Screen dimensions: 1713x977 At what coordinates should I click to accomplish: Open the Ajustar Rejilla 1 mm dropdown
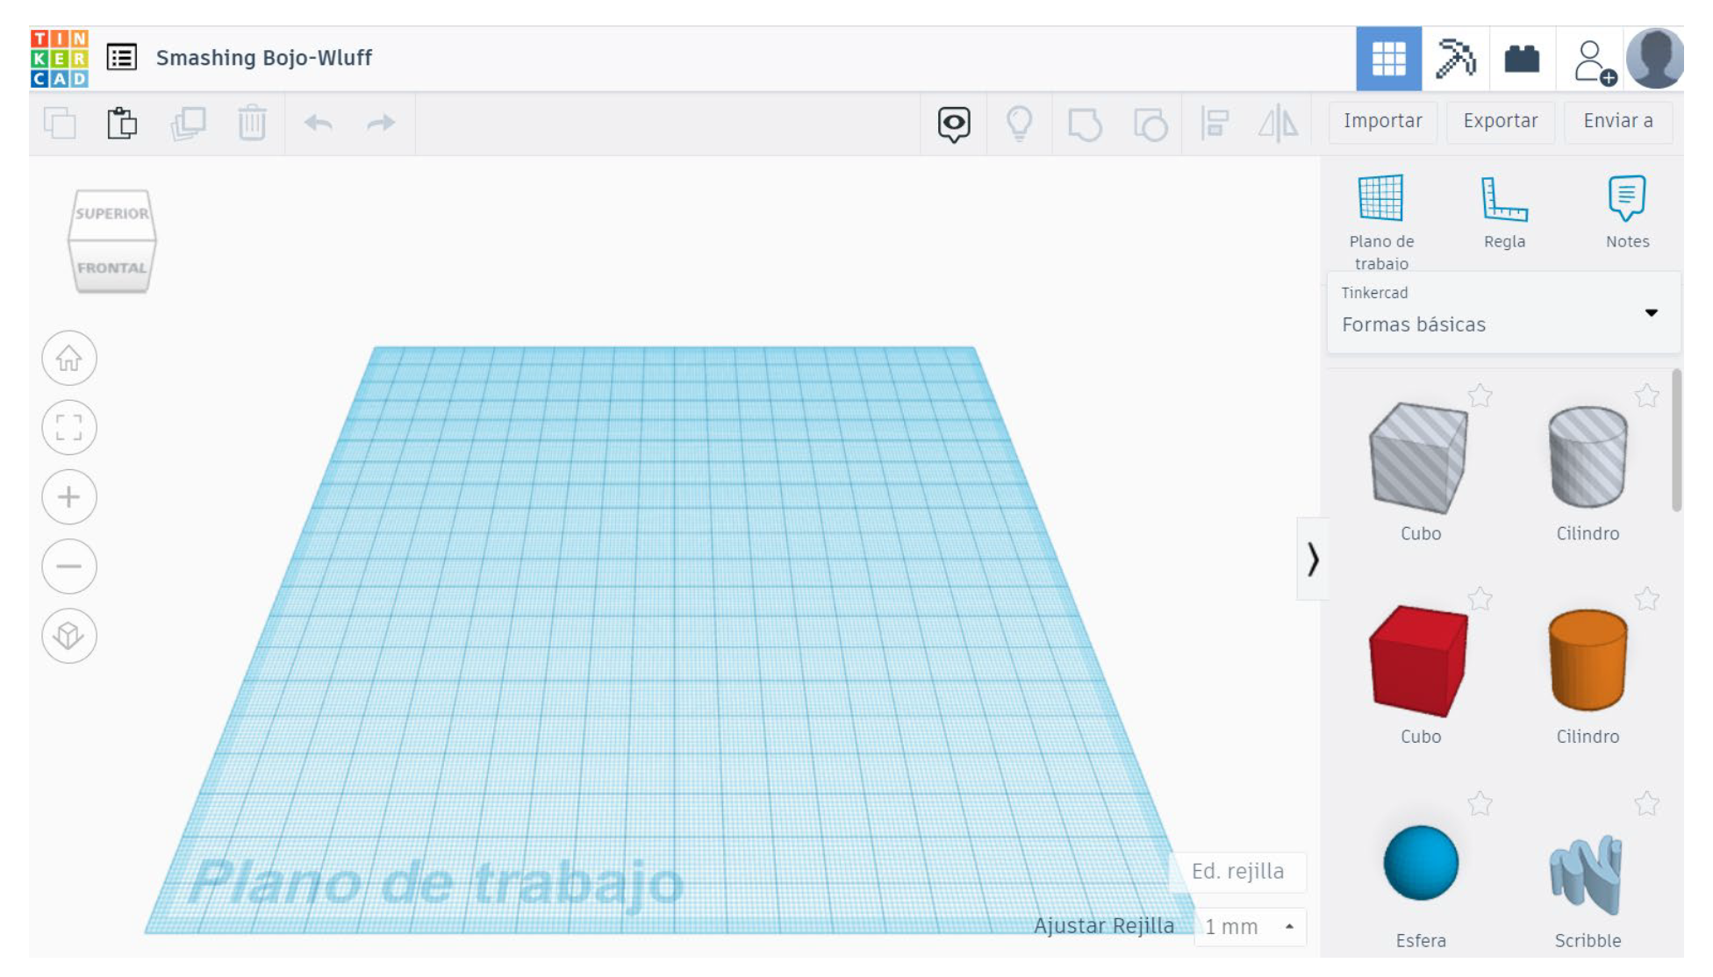pyautogui.click(x=1250, y=926)
